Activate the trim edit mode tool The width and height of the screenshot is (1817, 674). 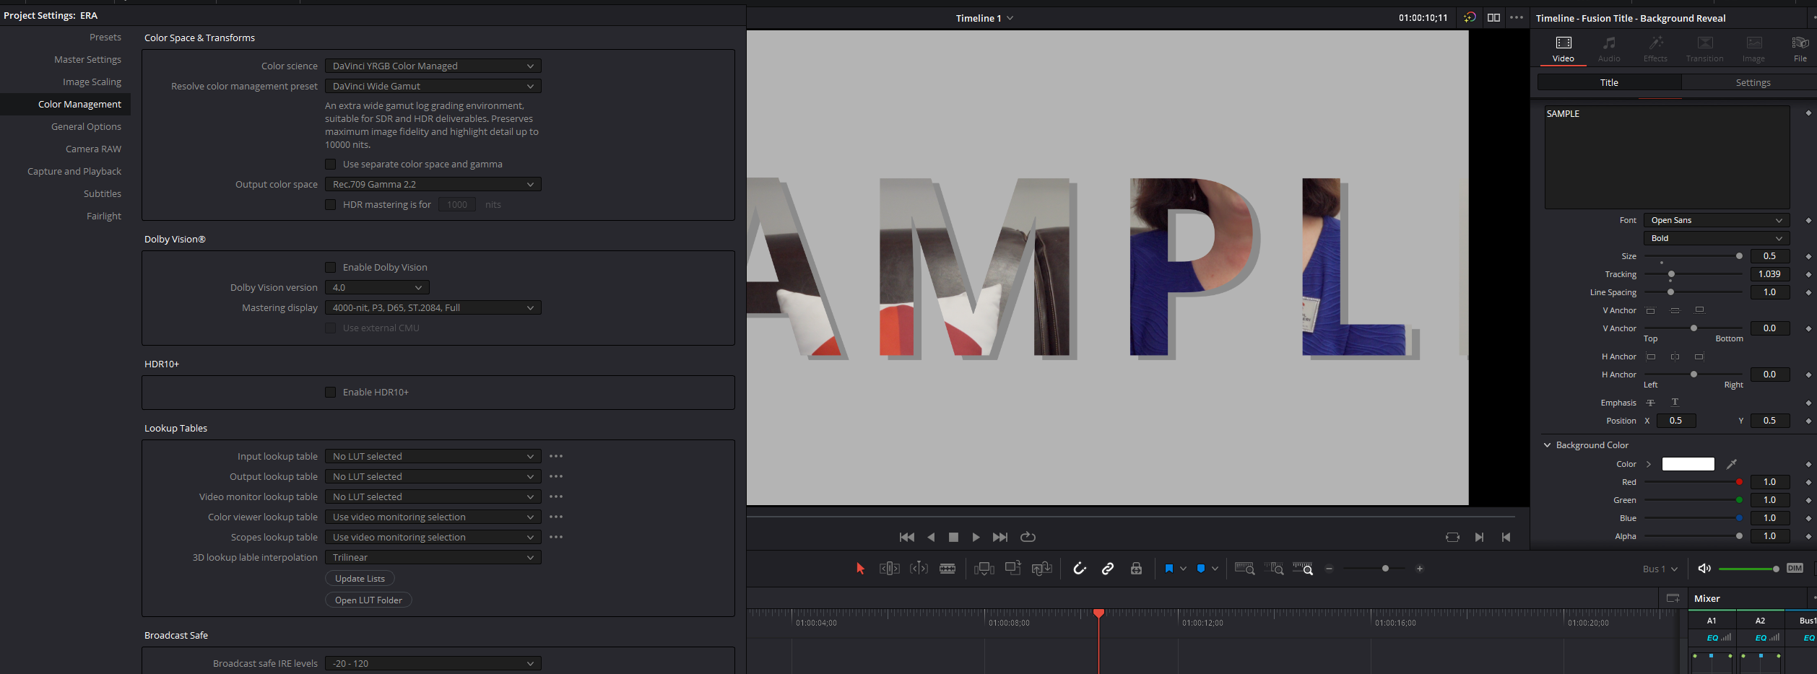tap(889, 569)
